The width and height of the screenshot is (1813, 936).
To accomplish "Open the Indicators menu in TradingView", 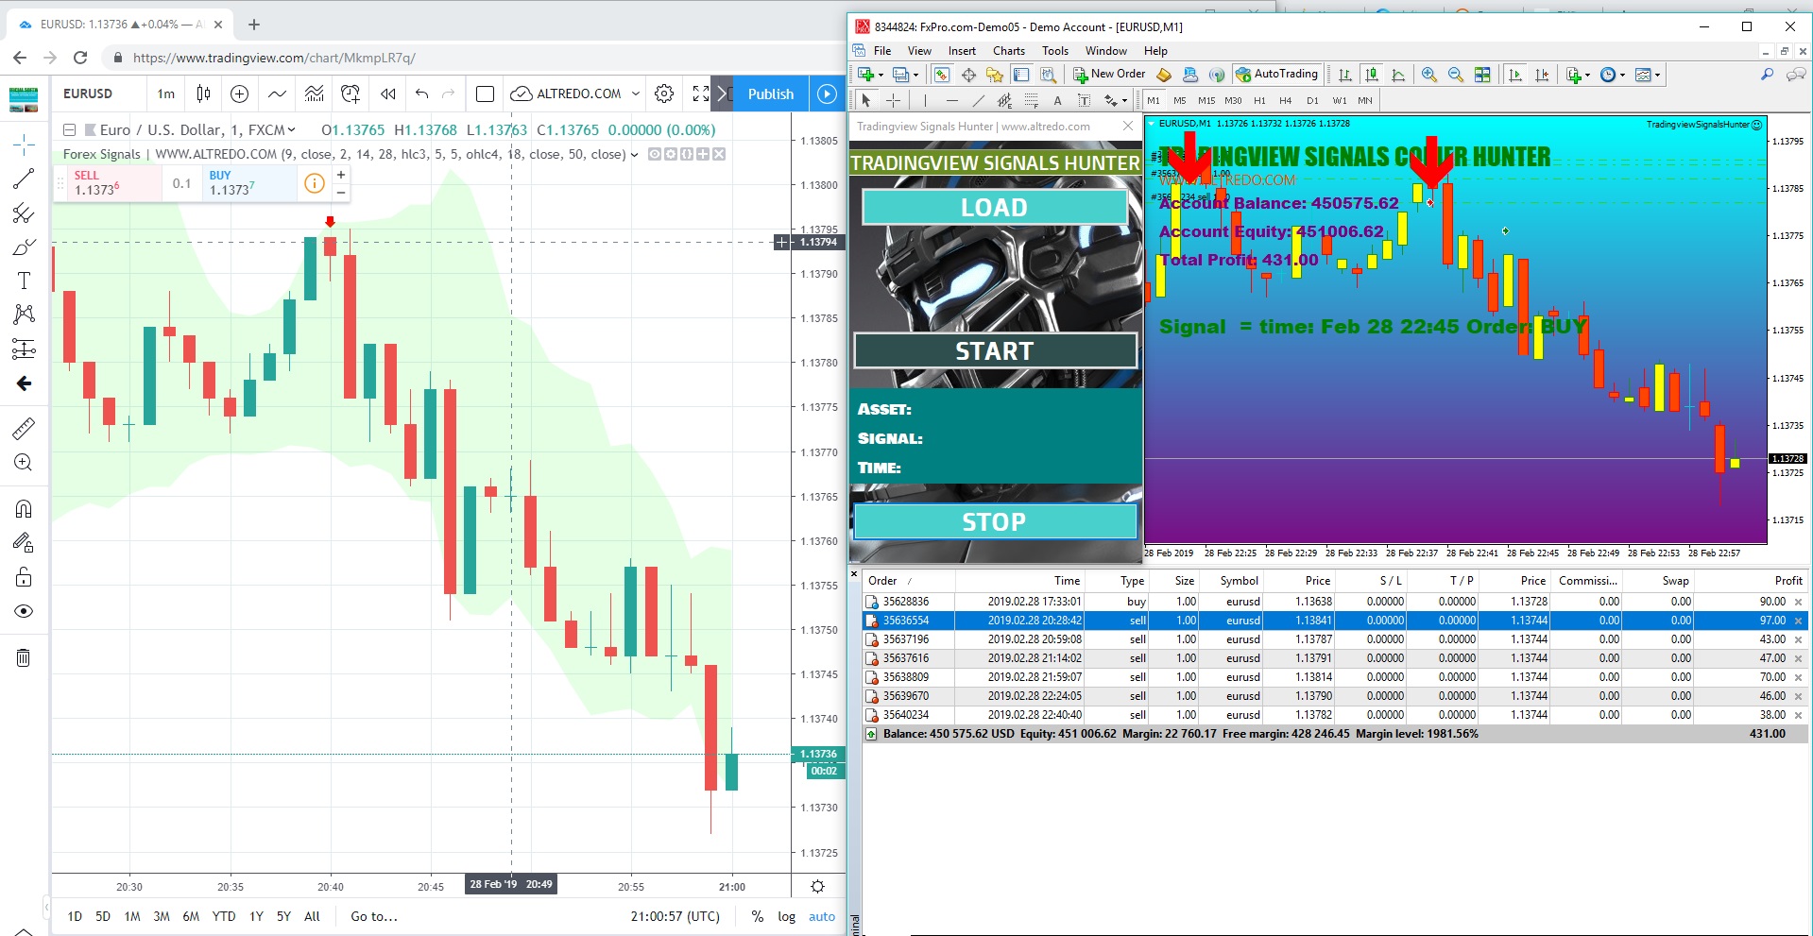I will [277, 94].
